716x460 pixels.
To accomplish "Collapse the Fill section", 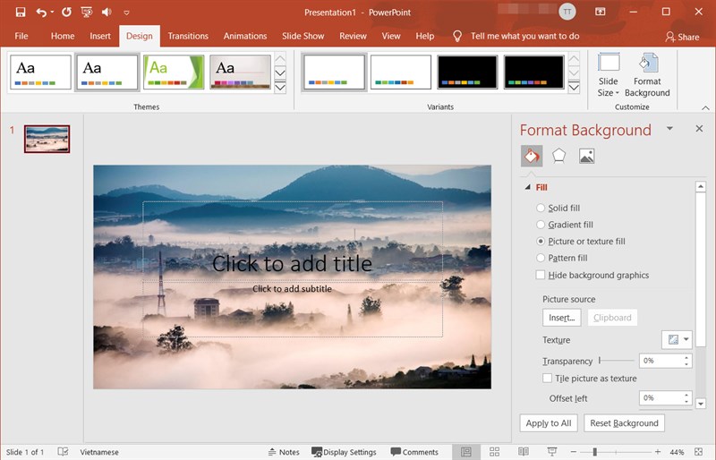I will pyautogui.click(x=528, y=187).
